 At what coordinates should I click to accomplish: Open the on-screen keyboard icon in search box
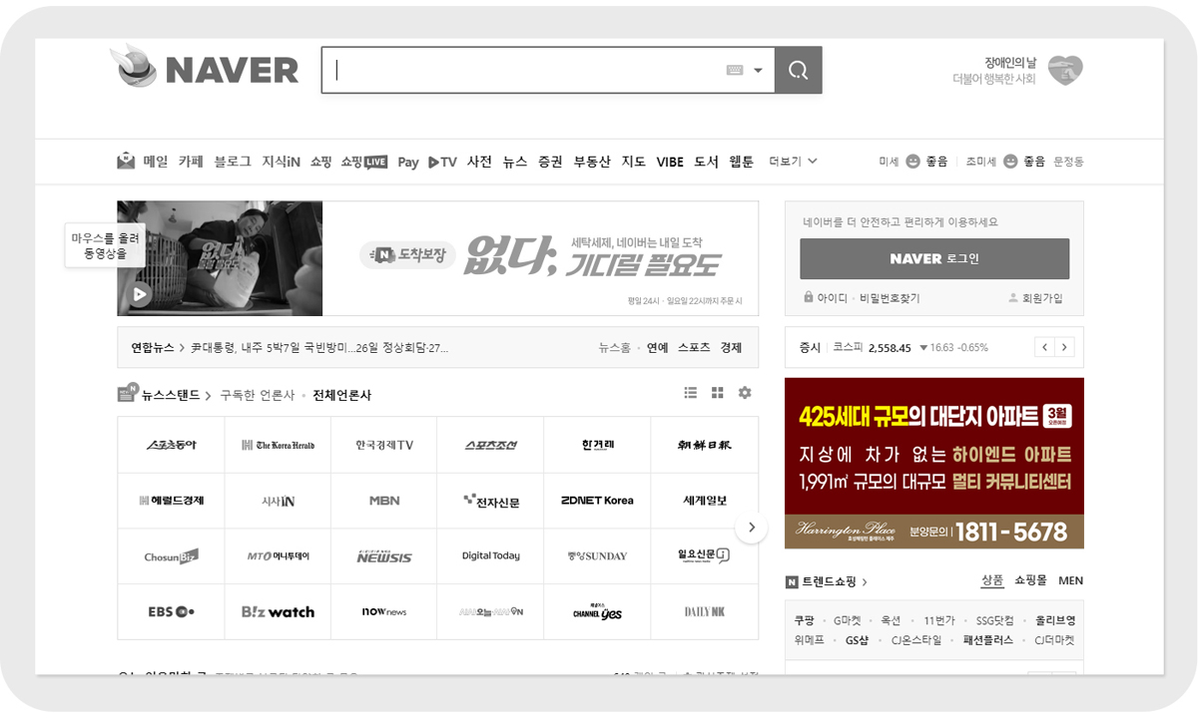[x=735, y=70]
